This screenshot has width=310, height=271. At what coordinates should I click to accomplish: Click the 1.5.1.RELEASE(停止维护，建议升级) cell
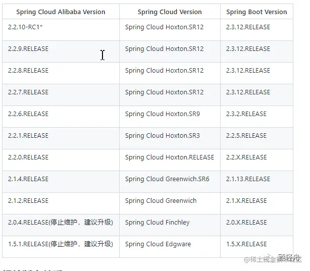coord(61,247)
